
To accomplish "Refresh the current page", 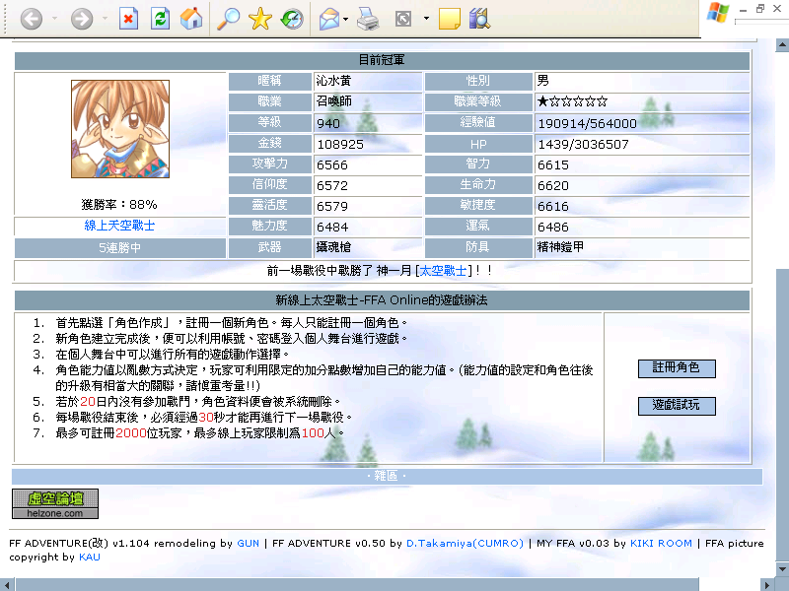I will coord(160,19).
